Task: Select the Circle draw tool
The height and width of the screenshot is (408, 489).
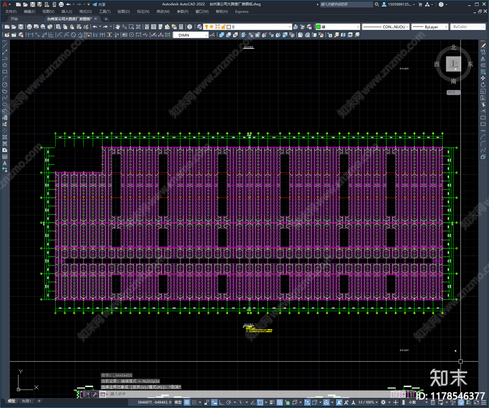Action: [5, 85]
